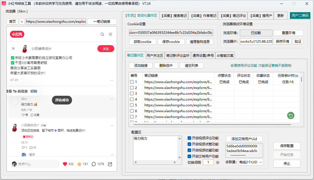Open the 每组2个UID quantity dropdown
Screen dimensions: 314x180
(250, 162)
